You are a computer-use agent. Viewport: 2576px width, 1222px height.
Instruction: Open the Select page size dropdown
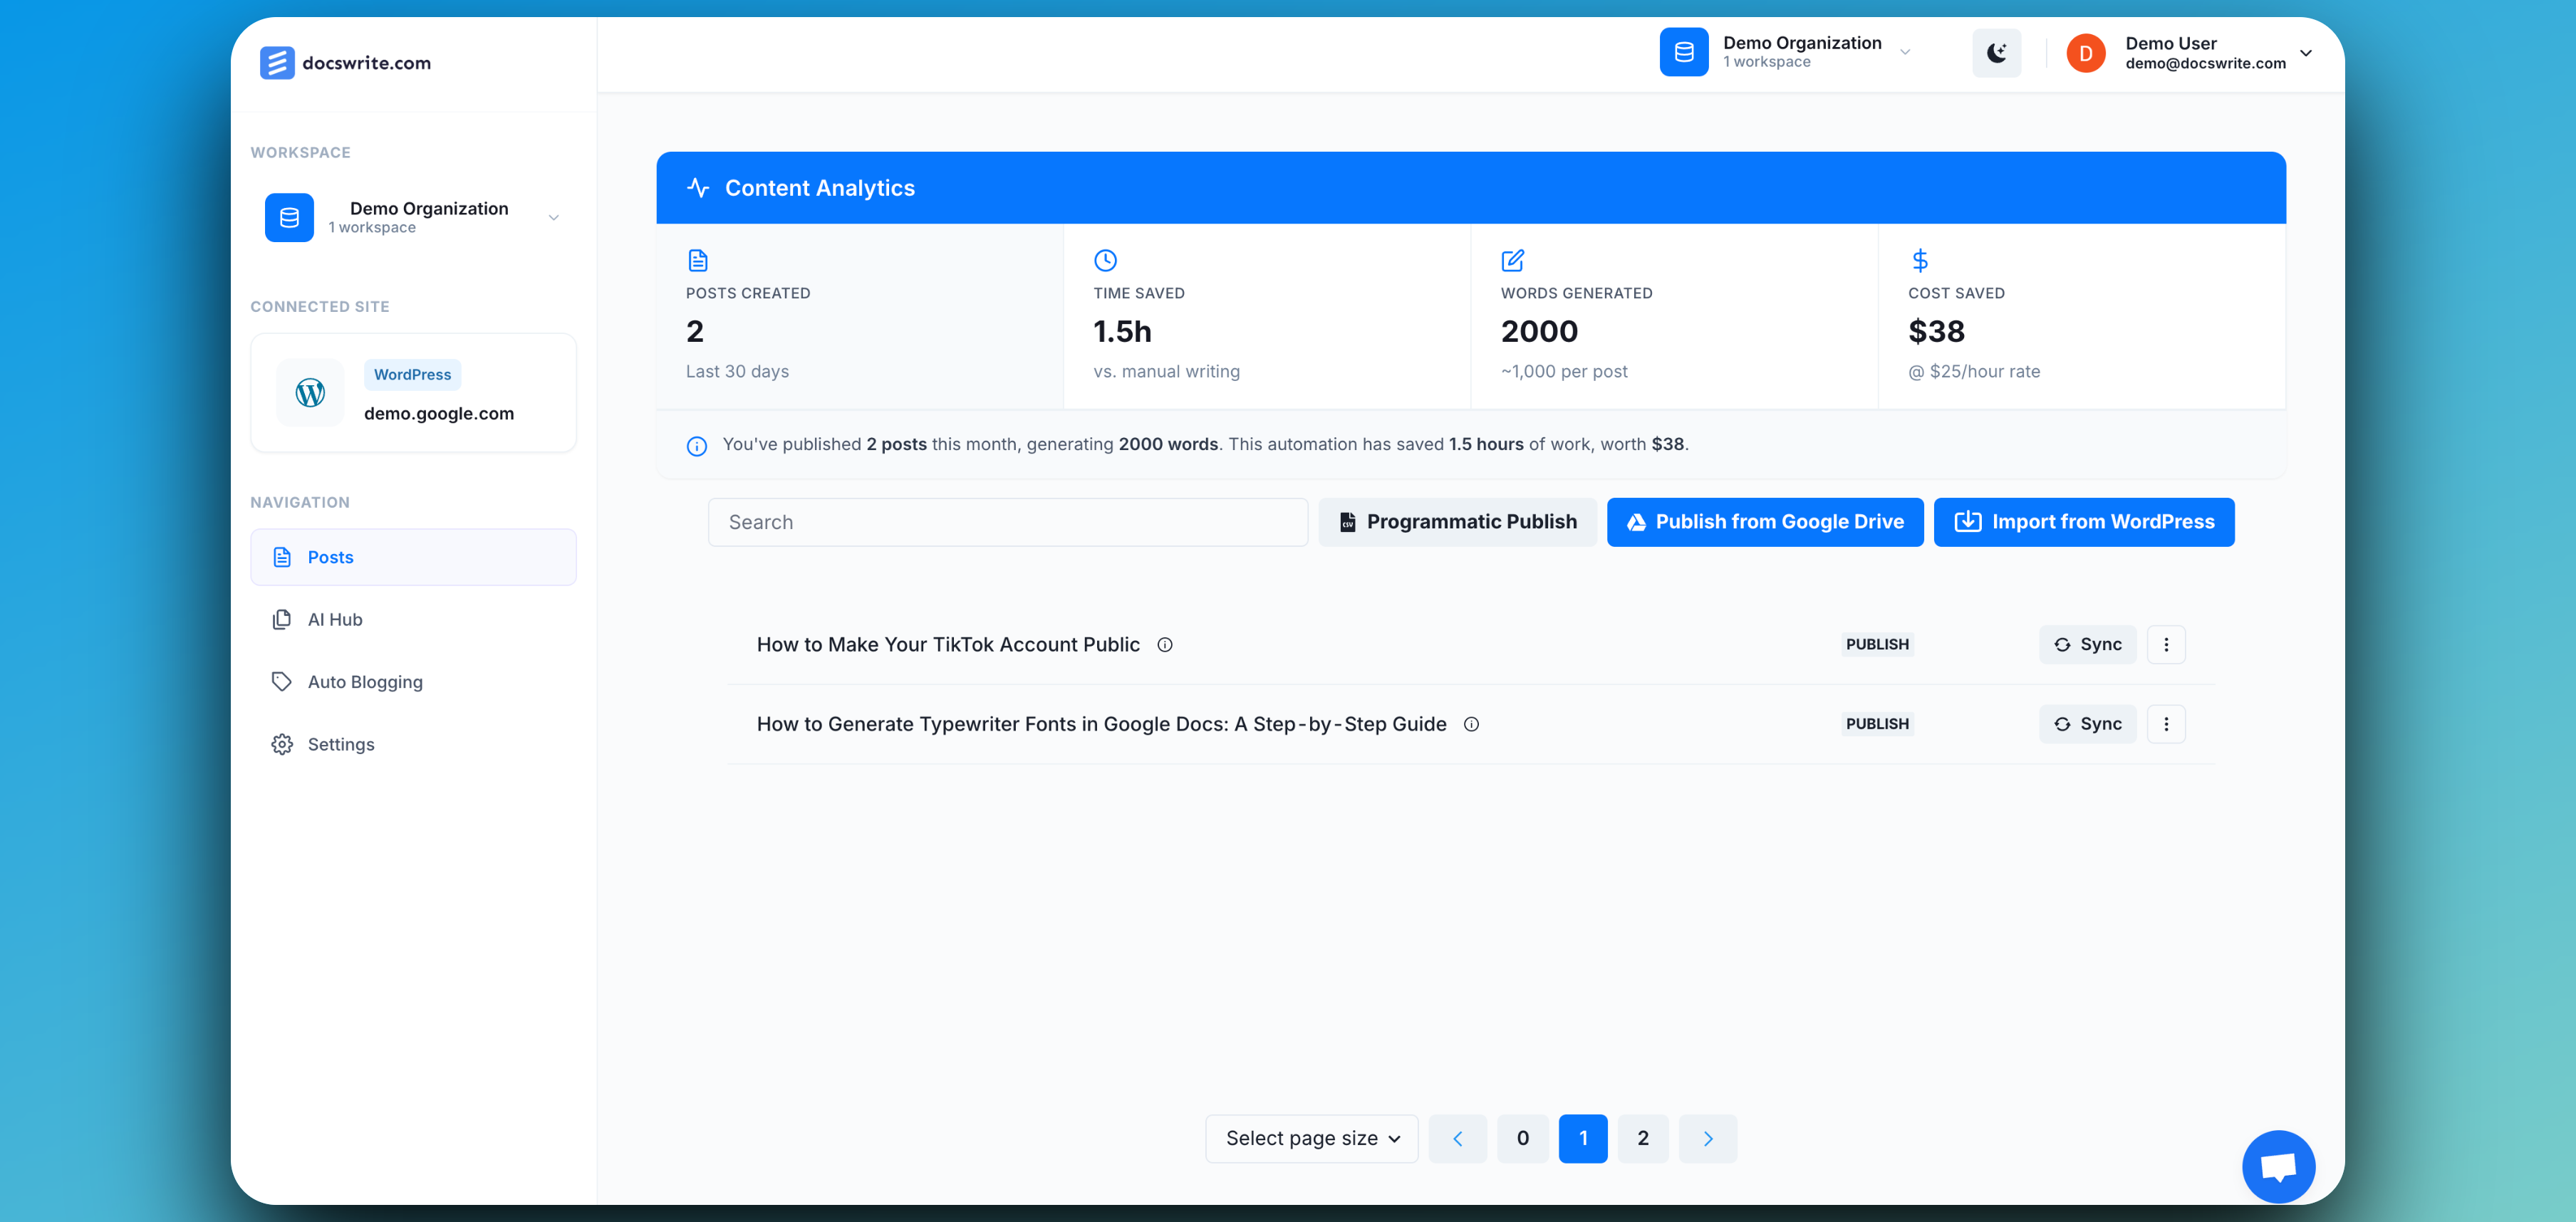click(x=1311, y=1138)
